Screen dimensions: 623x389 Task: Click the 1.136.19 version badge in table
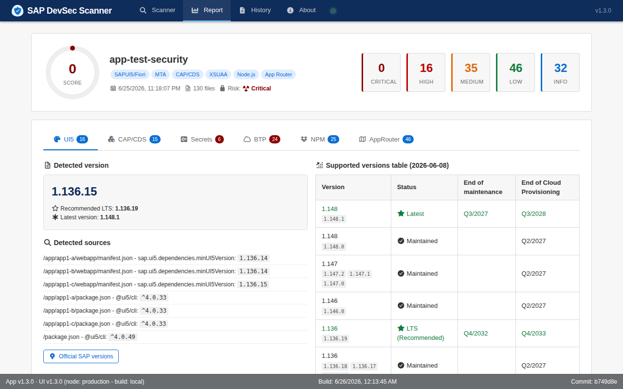click(x=335, y=338)
